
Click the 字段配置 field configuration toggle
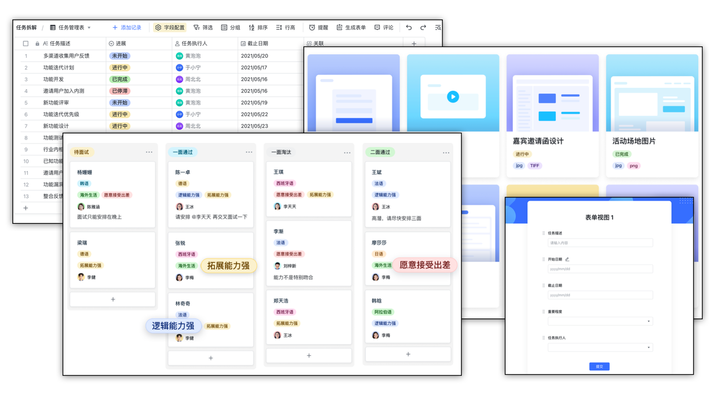[x=170, y=27]
